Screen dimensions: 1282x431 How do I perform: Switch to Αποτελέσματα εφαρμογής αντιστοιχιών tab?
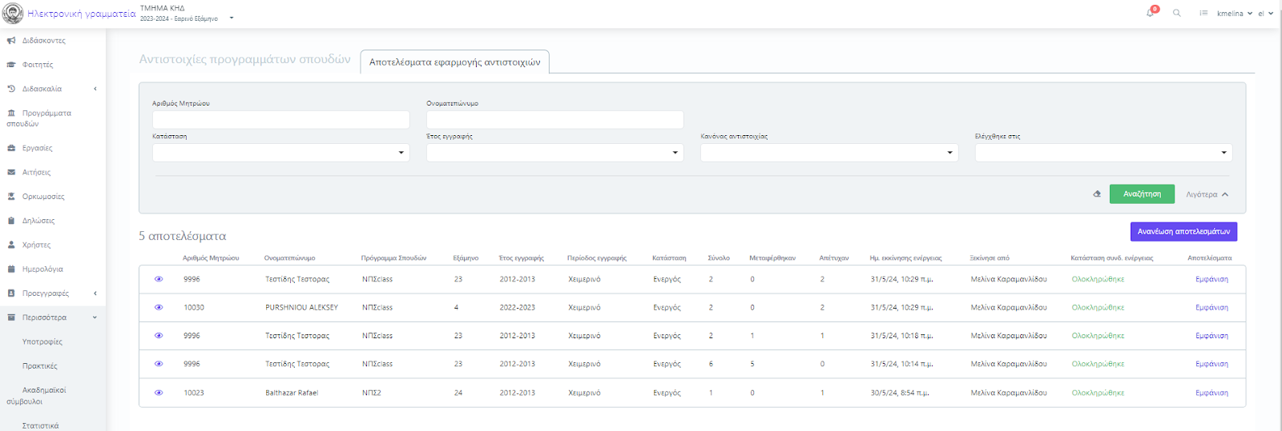click(x=454, y=62)
